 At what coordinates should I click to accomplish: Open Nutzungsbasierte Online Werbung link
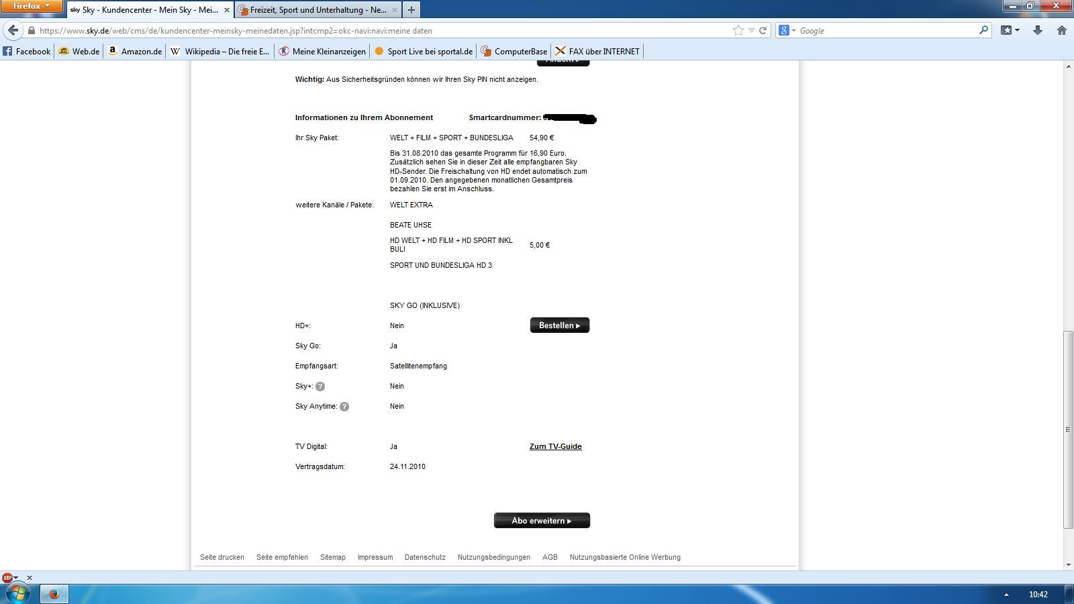[625, 557]
